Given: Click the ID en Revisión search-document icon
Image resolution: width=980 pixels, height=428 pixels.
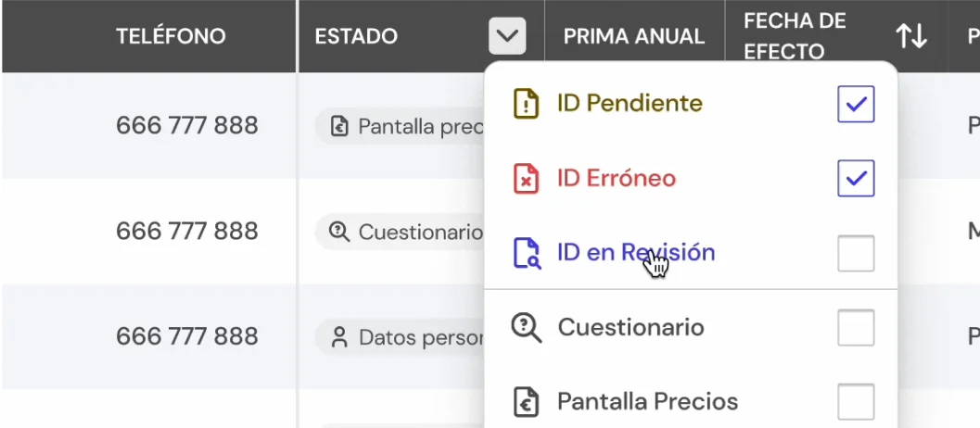Looking at the screenshot, I should [526, 253].
